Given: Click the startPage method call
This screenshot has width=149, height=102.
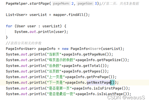Looking at the screenshot, I should pos(39,3).
